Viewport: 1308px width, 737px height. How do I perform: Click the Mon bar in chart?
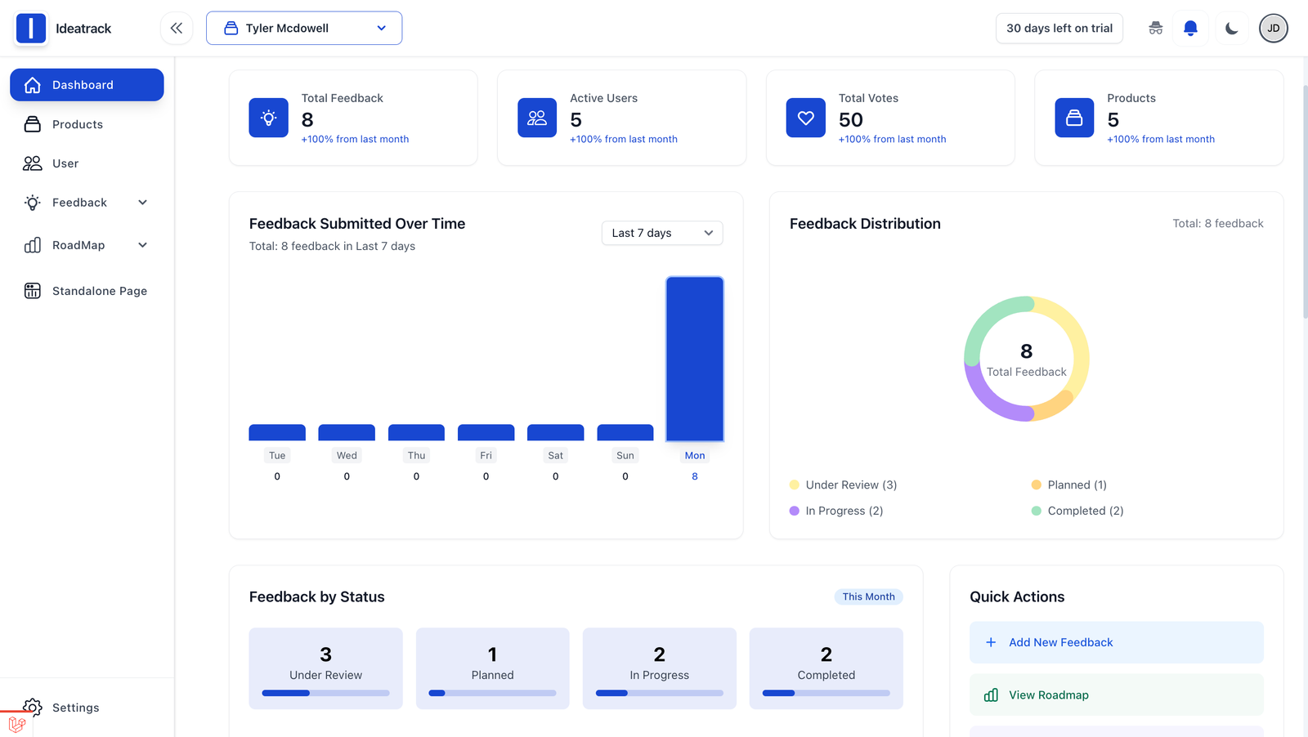click(x=694, y=360)
